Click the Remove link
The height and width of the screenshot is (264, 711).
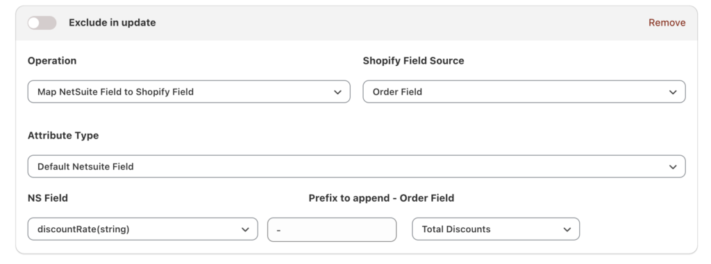667,23
